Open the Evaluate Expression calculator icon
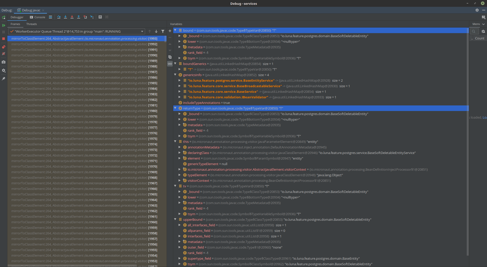 pos(100,17)
